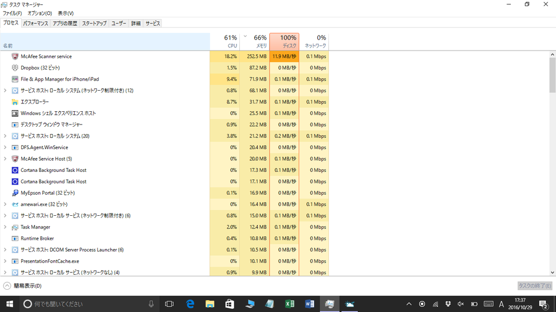556x312 pixels.
Task: Expand サービス ホスト: ローカル システム (20)
Action: [x=6, y=136]
